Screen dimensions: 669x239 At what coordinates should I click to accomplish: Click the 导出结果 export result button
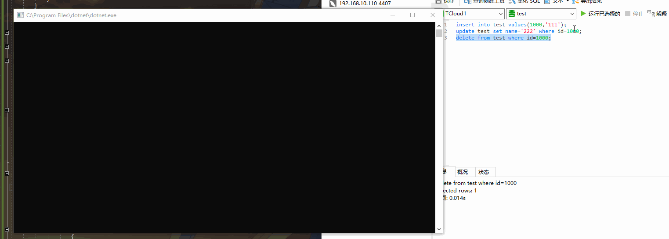pyautogui.click(x=586, y=1)
